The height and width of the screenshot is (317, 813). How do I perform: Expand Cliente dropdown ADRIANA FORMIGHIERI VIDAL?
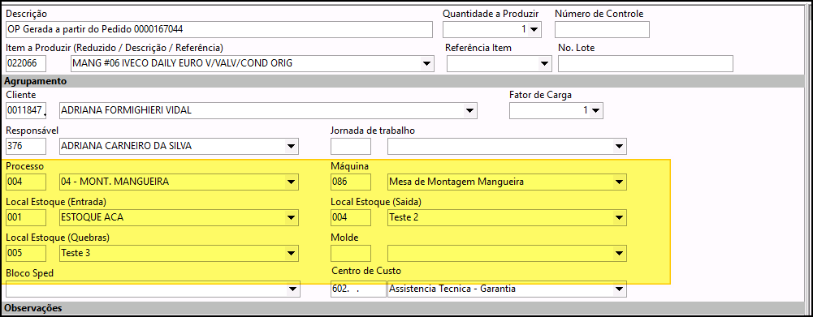469,110
